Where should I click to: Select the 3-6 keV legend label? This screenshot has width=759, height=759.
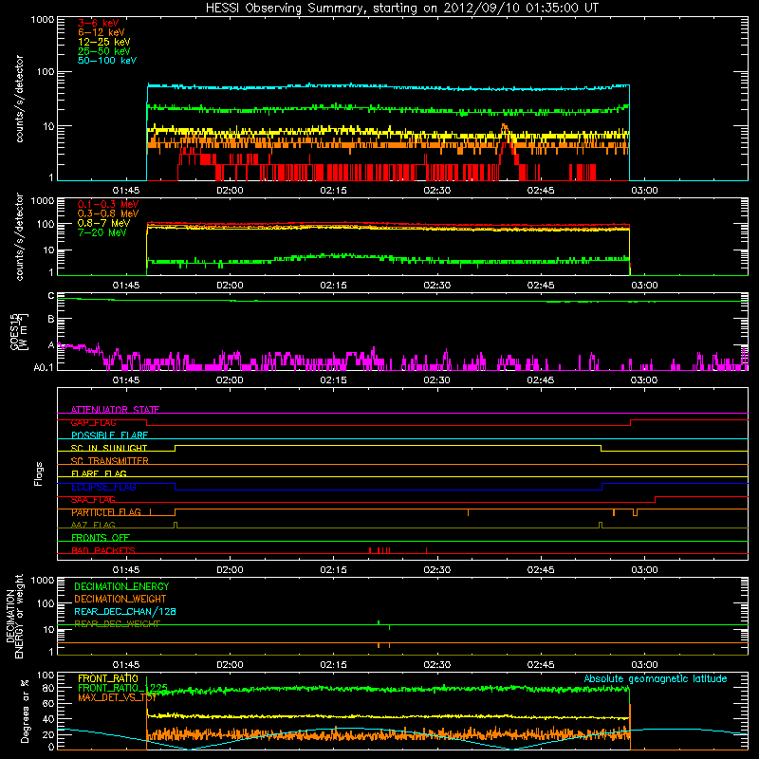point(99,23)
